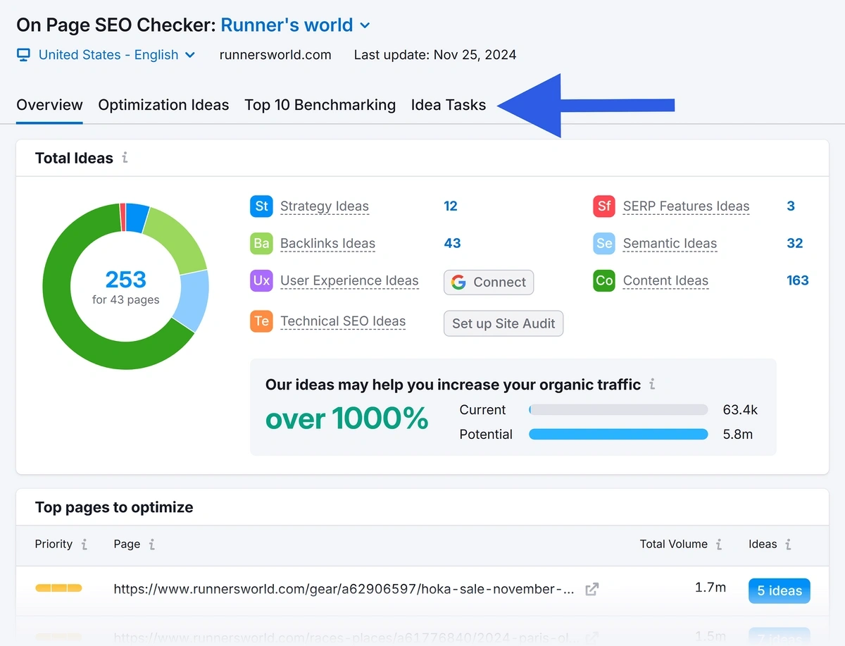Viewport: 845px width, 646px height.
Task: Open the Content Ideas link
Action: pos(665,280)
